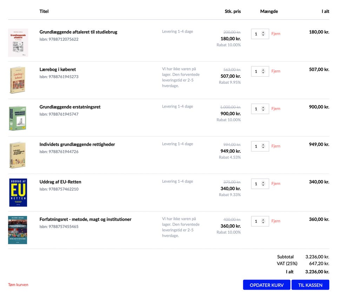The image size is (337, 296).
Task: Click quantity box for Forfatningsret
Action: tap(257, 221)
